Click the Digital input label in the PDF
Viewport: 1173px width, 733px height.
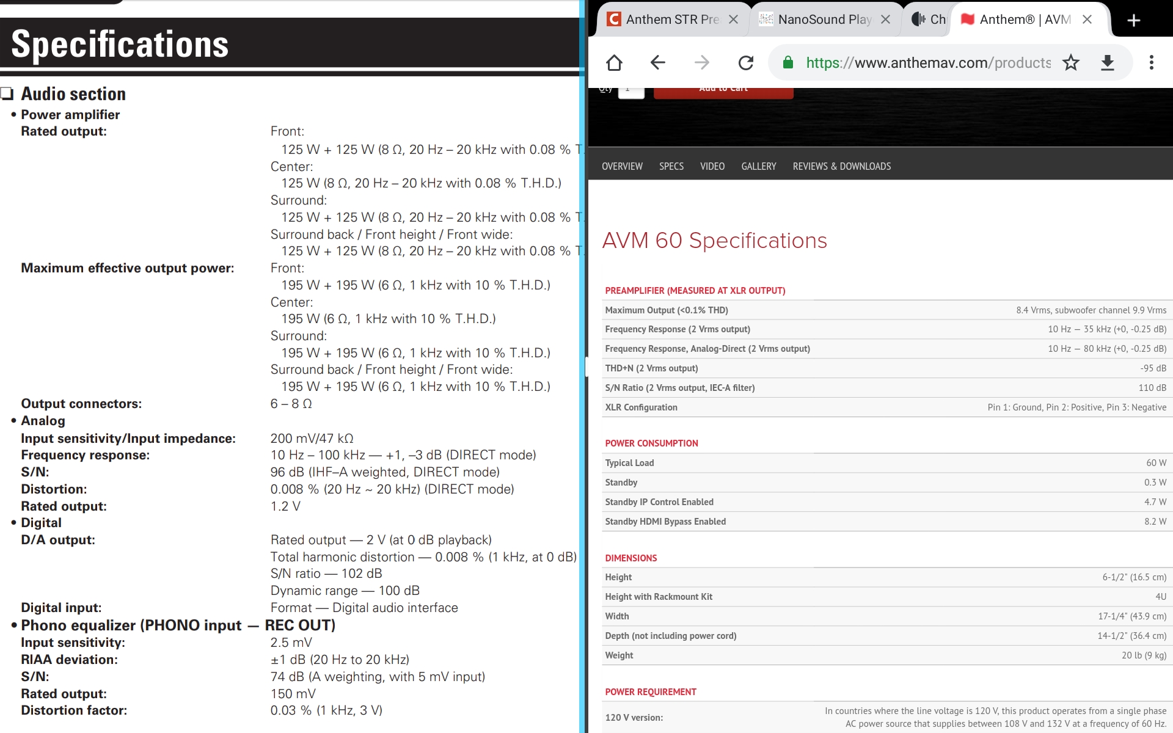[61, 608]
